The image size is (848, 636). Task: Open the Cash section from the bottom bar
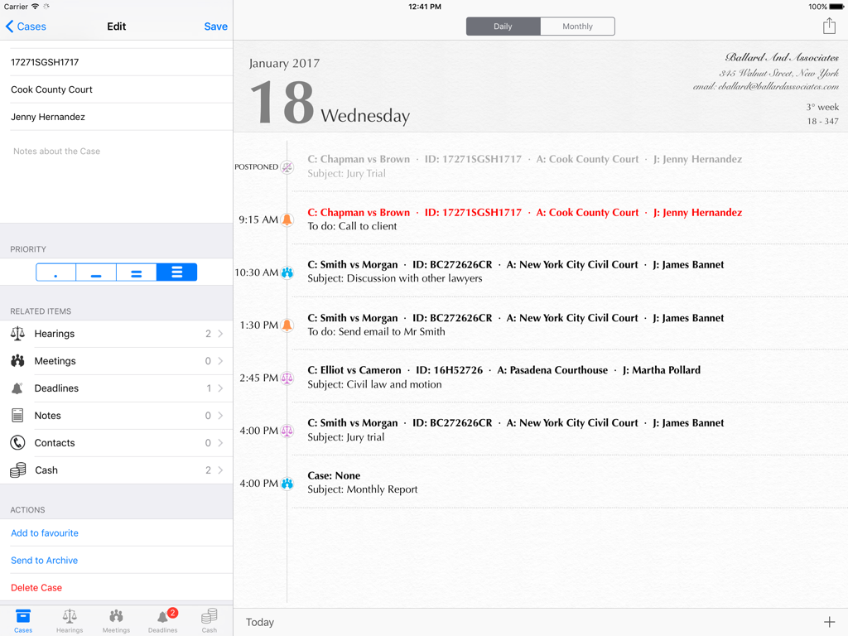coord(209,619)
